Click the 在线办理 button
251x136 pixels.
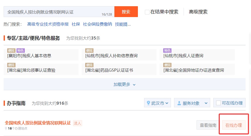coord(234,125)
